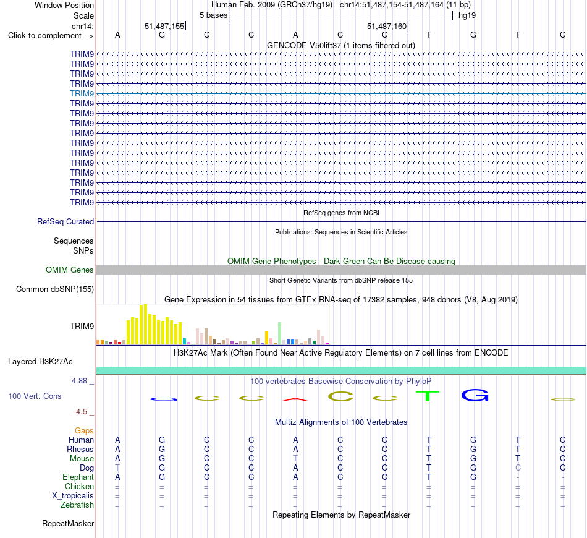The image size is (587, 538).
Task: Click the Dog alignment row label
Action: click(x=87, y=468)
